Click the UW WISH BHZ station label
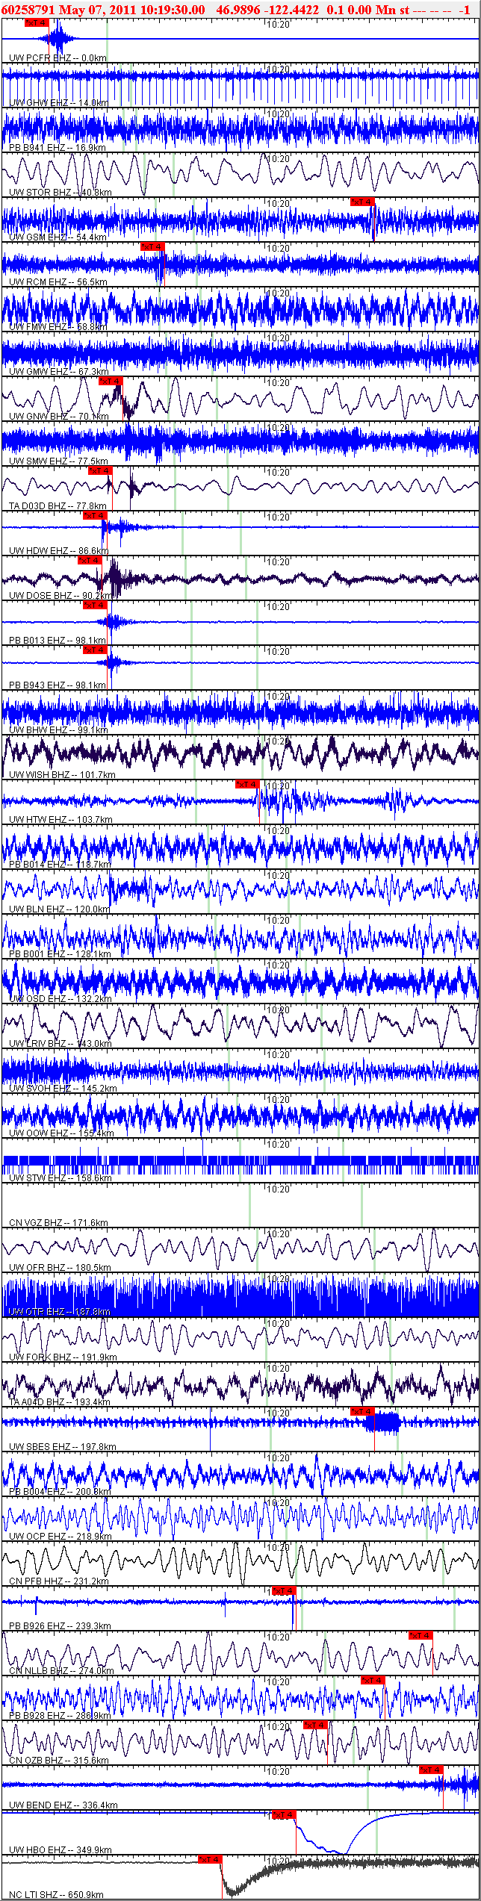Screen dimensions: 481x1901 (62, 775)
